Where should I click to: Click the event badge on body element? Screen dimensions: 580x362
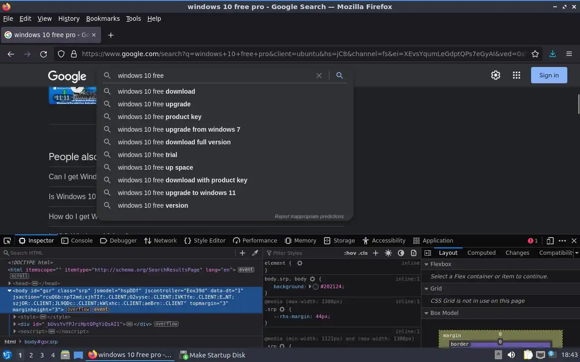click(101, 310)
